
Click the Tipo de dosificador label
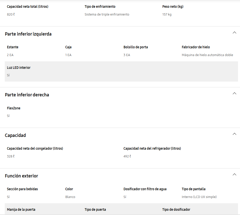[x=176, y=209]
